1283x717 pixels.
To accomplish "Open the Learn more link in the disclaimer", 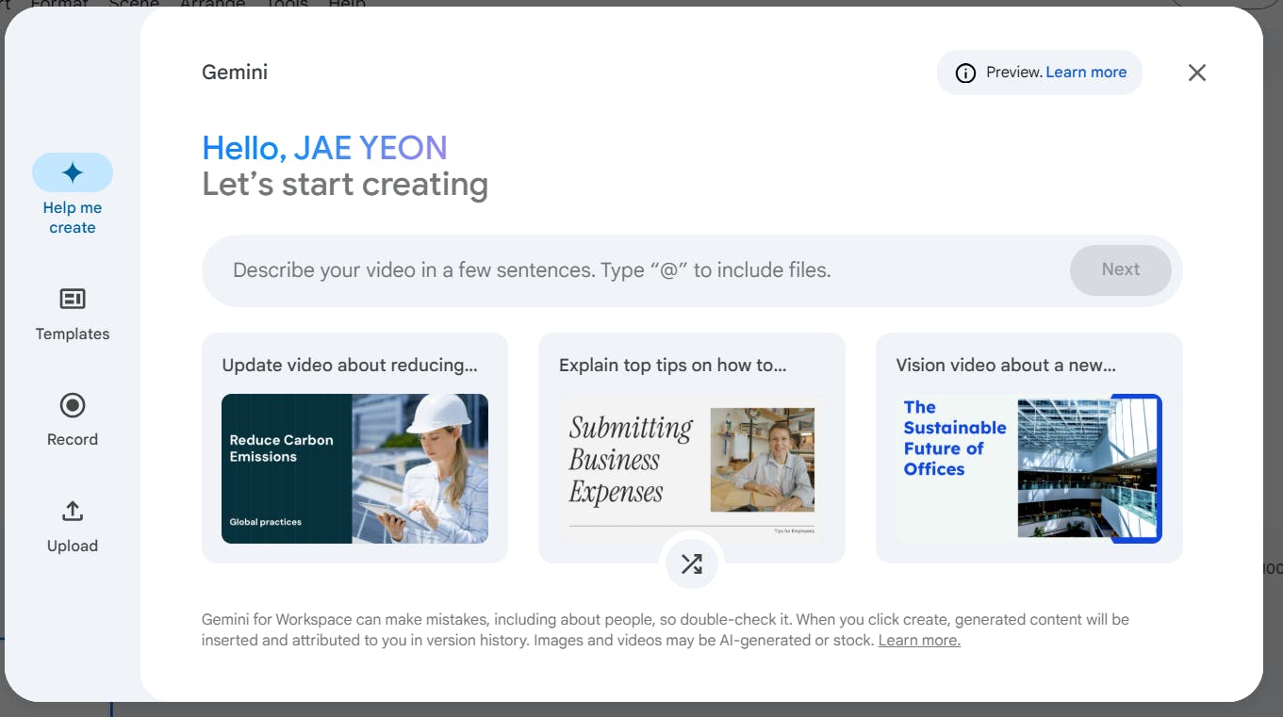I will coord(919,641).
